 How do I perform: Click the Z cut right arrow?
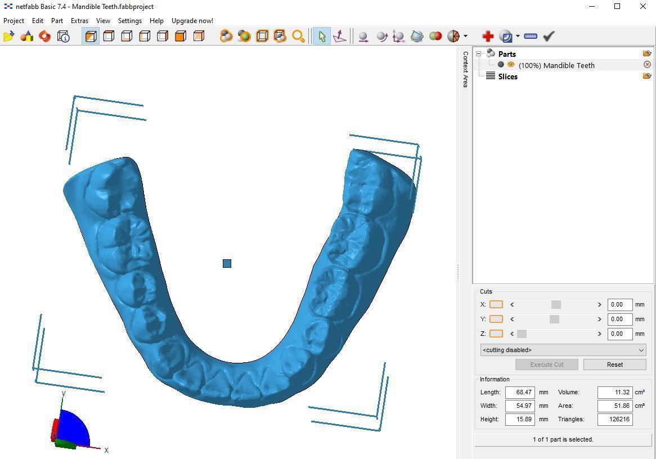pos(600,334)
